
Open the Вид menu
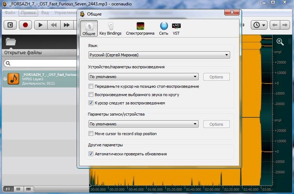tap(45, 13)
